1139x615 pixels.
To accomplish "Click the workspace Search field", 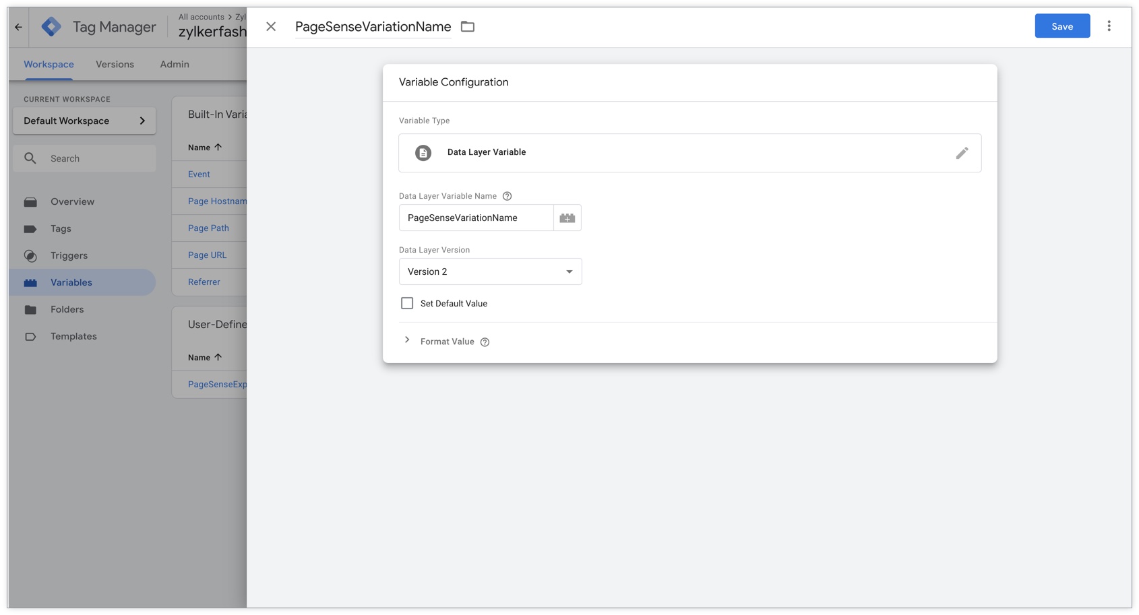I will [x=94, y=159].
